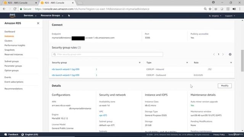Viewport: 244px width, 137px height.
Task: Click the search icon in rules filter
Action: pos(55,54)
